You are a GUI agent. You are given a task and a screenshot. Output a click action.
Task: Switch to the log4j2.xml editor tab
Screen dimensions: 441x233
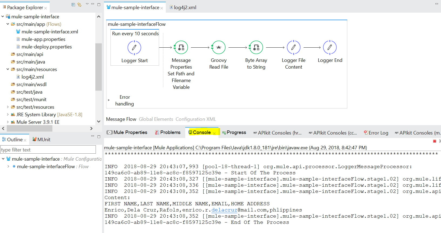[185, 8]
